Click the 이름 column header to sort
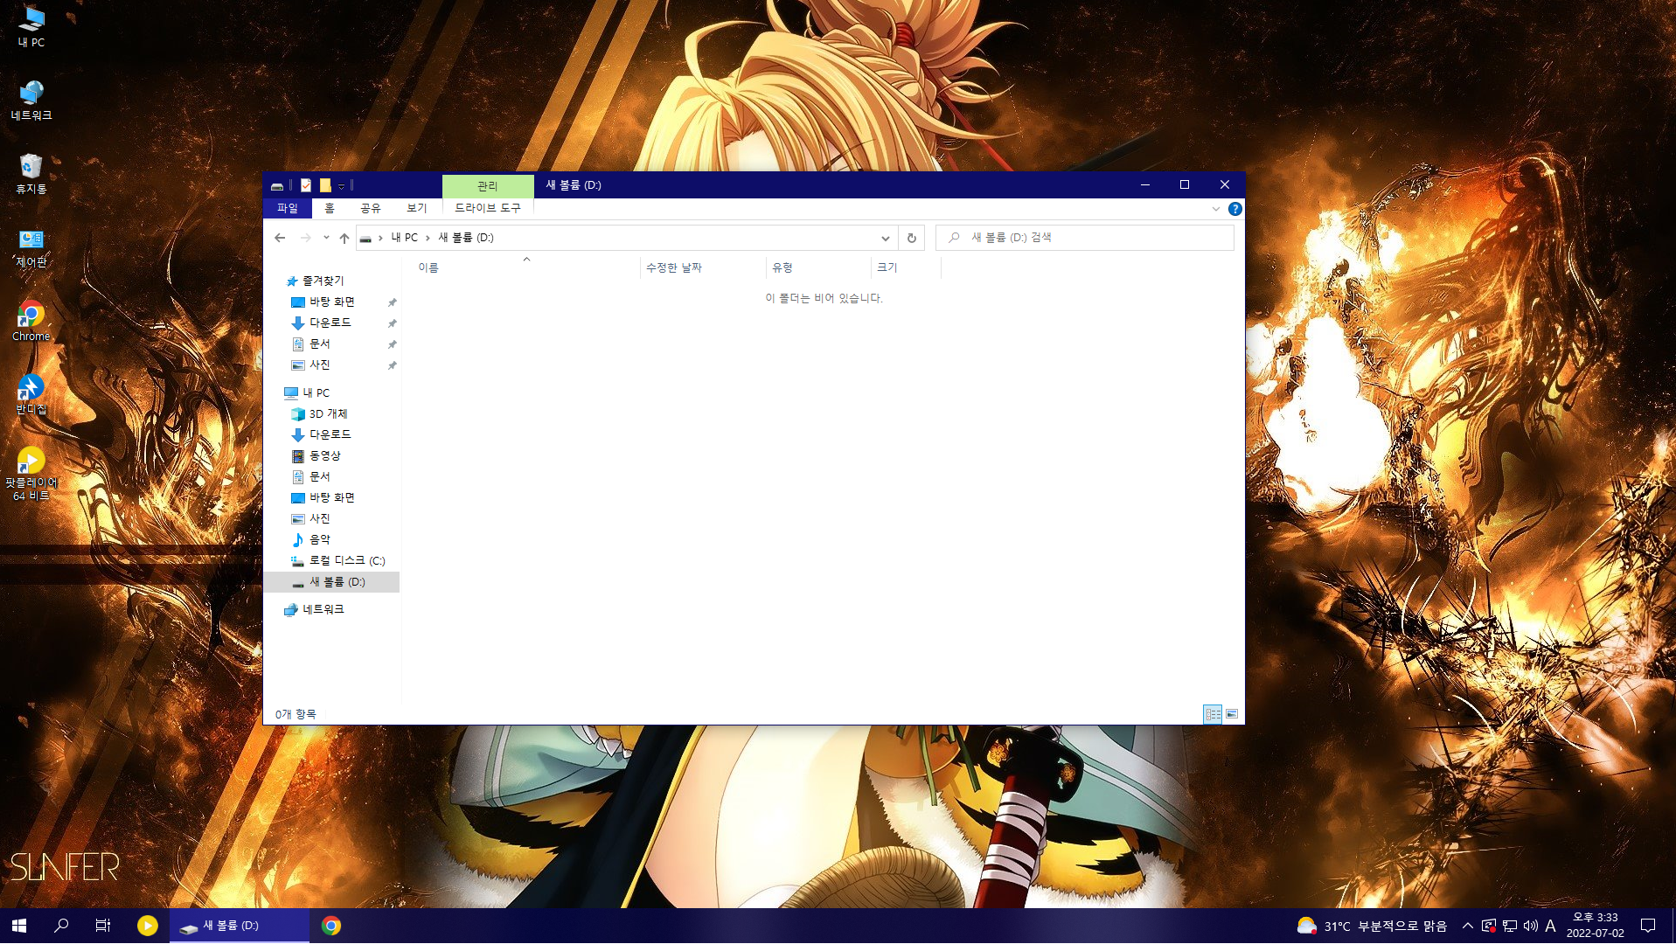Image resolution: width=1676 pixels, height=944 pixels. [428, 267]
